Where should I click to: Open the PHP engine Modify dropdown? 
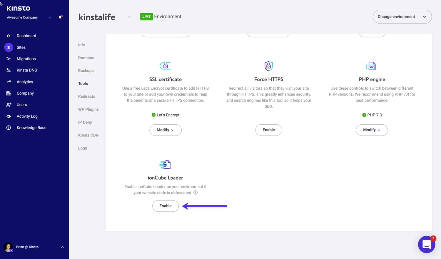click(x=372, y=130)
